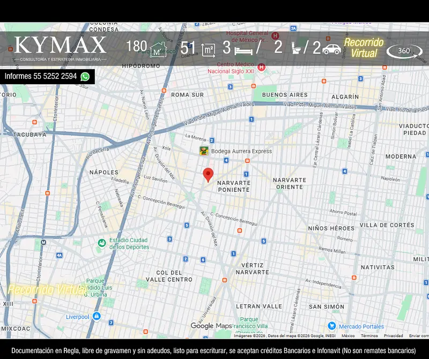Click the México link in map footer

[x=348, y=336]
